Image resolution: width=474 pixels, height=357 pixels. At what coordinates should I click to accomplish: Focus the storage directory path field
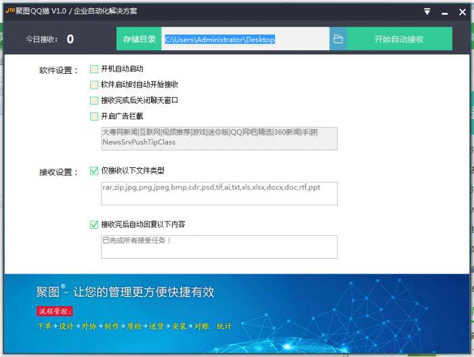(245, 39)
